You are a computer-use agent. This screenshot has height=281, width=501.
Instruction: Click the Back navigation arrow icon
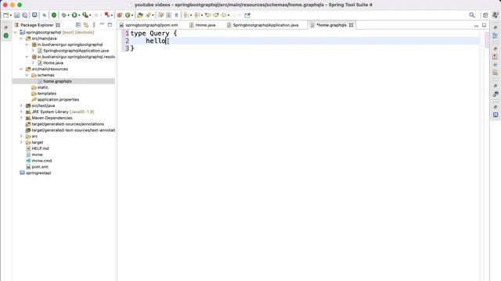click(224, 15)
